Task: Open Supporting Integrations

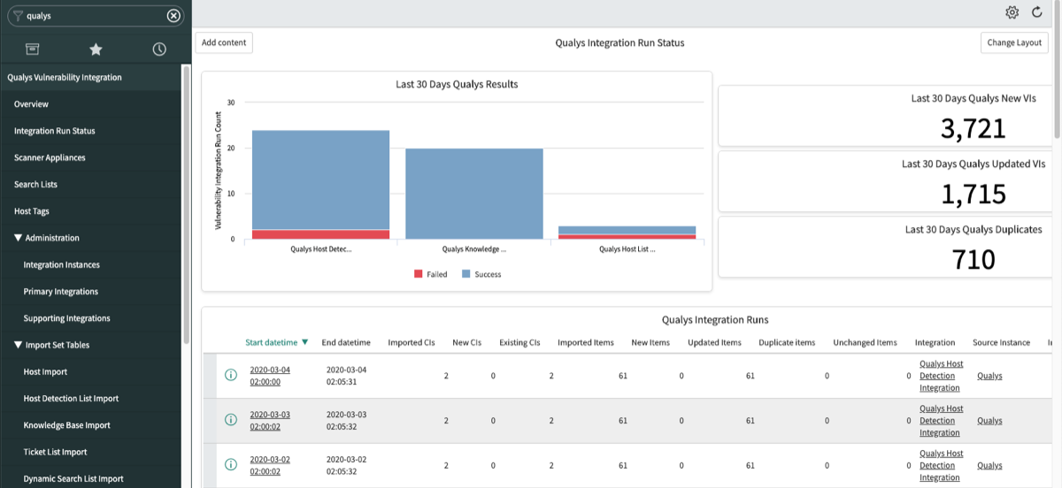Action: 66,318
